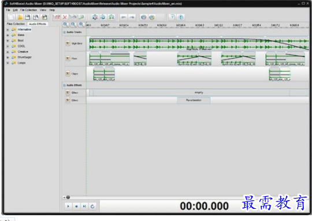The height and width of the screenshot is (221, 312).
Task: Switch to the Audio Effects tab
Action: click(x=38, y=24)
